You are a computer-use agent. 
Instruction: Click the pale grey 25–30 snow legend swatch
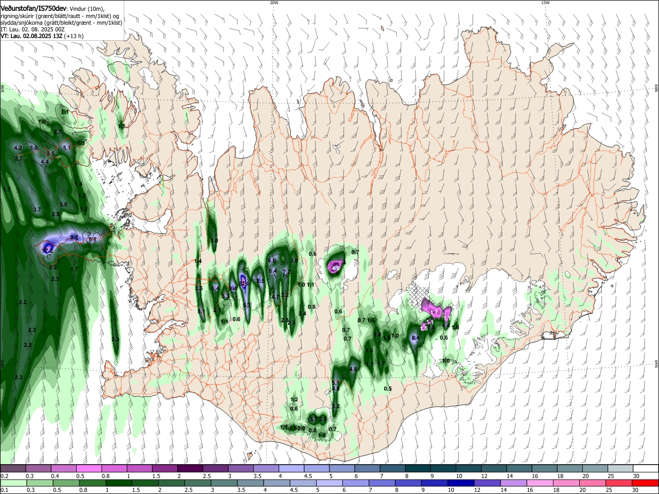coord(620,469)
